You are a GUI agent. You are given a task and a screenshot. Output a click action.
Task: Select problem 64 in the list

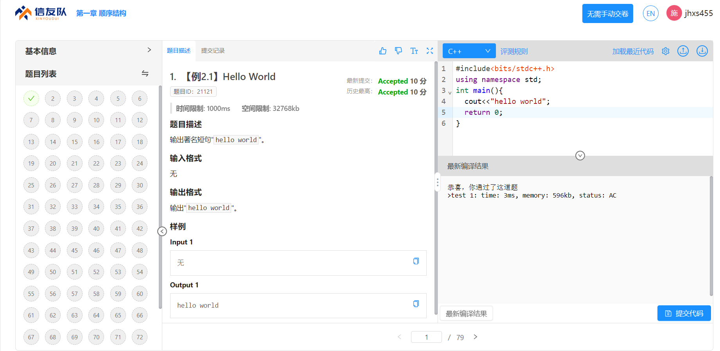pyautogui.click(x=96, y=315)
